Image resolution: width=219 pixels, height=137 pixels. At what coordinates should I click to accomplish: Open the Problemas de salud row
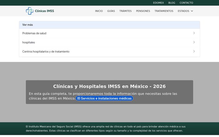(x=109, y=33)
